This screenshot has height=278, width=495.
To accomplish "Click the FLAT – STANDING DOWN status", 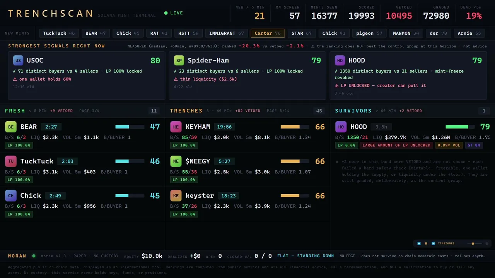I will pos(306,256).
